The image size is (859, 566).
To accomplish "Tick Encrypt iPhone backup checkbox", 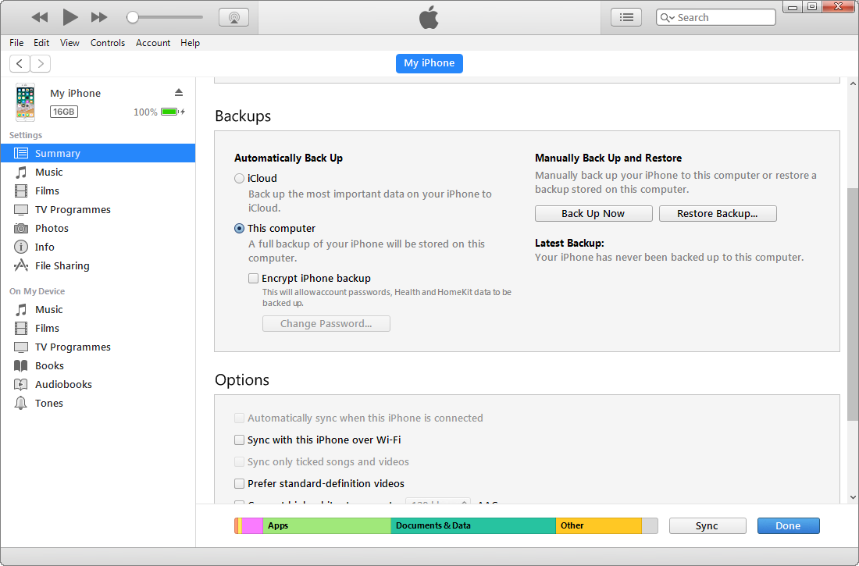I will pos(253,279).
